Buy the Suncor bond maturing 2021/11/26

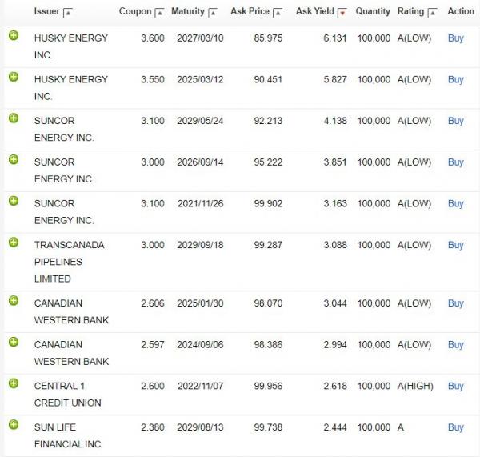pos(455,204)
